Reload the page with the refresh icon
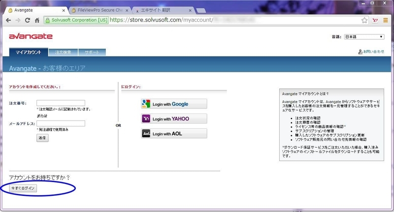The height and width of the screenshot is (212, 394). tap(28, 20)
